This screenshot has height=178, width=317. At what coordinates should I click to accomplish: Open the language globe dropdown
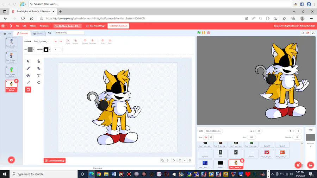coord(4,26)
